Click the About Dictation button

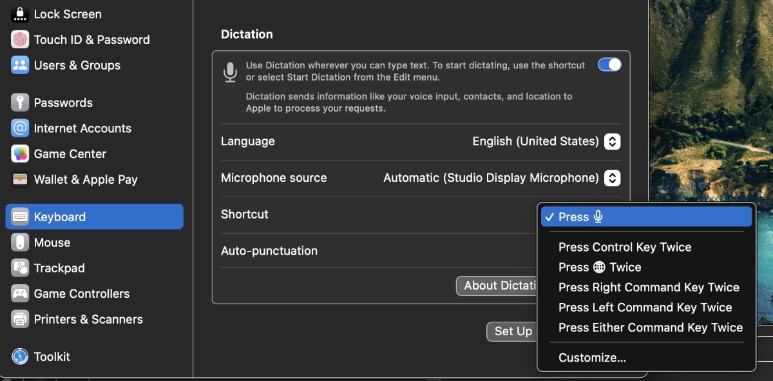pyautogui.click(x=497, y=286)
